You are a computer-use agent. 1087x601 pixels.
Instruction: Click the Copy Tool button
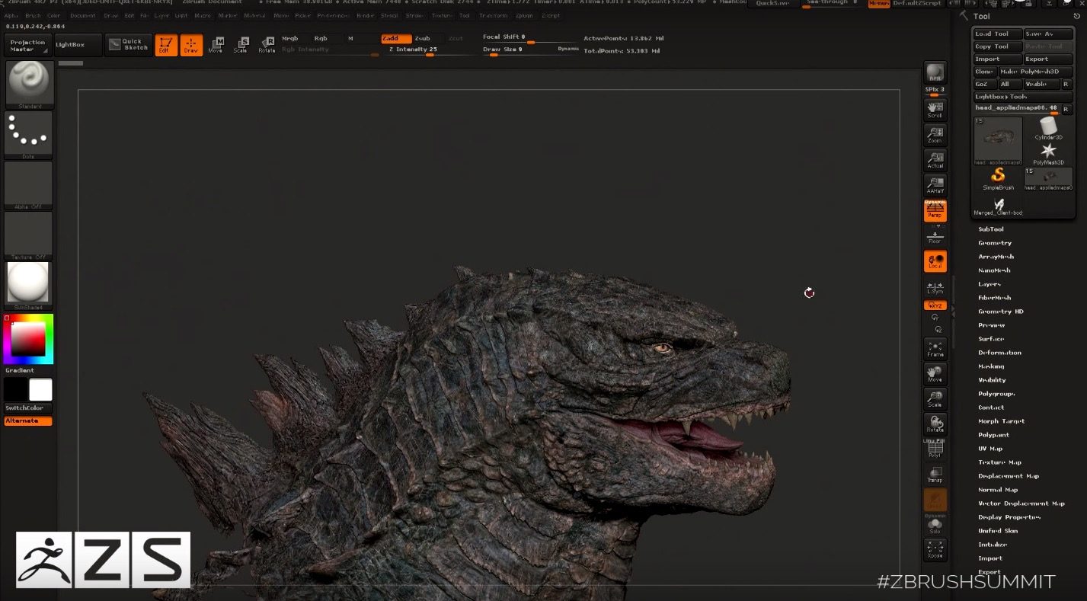point(997,46)
